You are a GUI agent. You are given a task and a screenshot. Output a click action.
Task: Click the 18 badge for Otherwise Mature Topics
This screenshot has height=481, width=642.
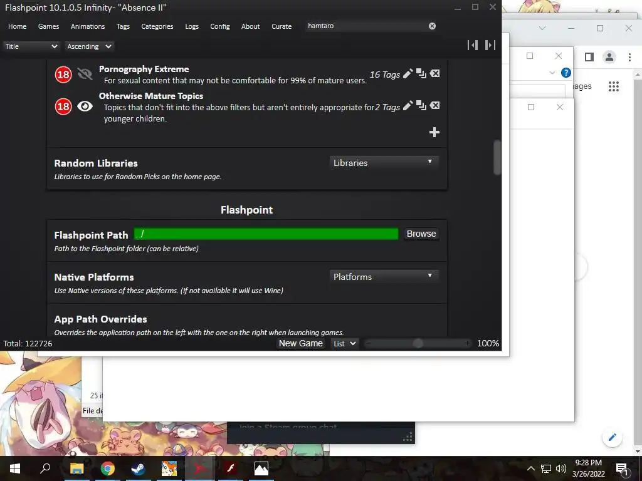(x=63, y=106)
